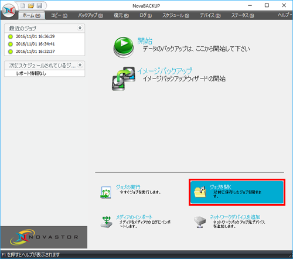Click the 開始 heading link
The image size is (293, 259).
(x=145, y=41)
